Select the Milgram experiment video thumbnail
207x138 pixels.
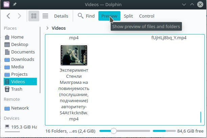coord(74,55)
